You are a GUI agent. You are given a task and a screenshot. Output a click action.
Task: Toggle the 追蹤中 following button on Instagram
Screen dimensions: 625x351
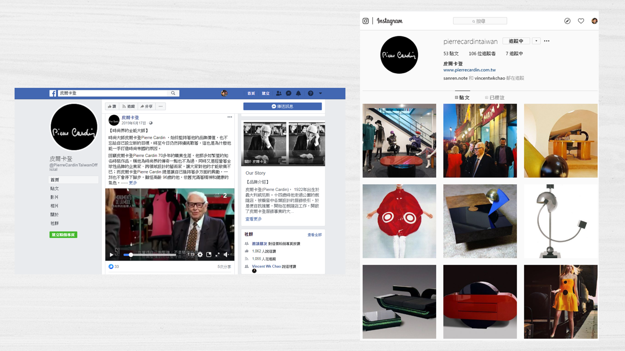tap(516, 41)
